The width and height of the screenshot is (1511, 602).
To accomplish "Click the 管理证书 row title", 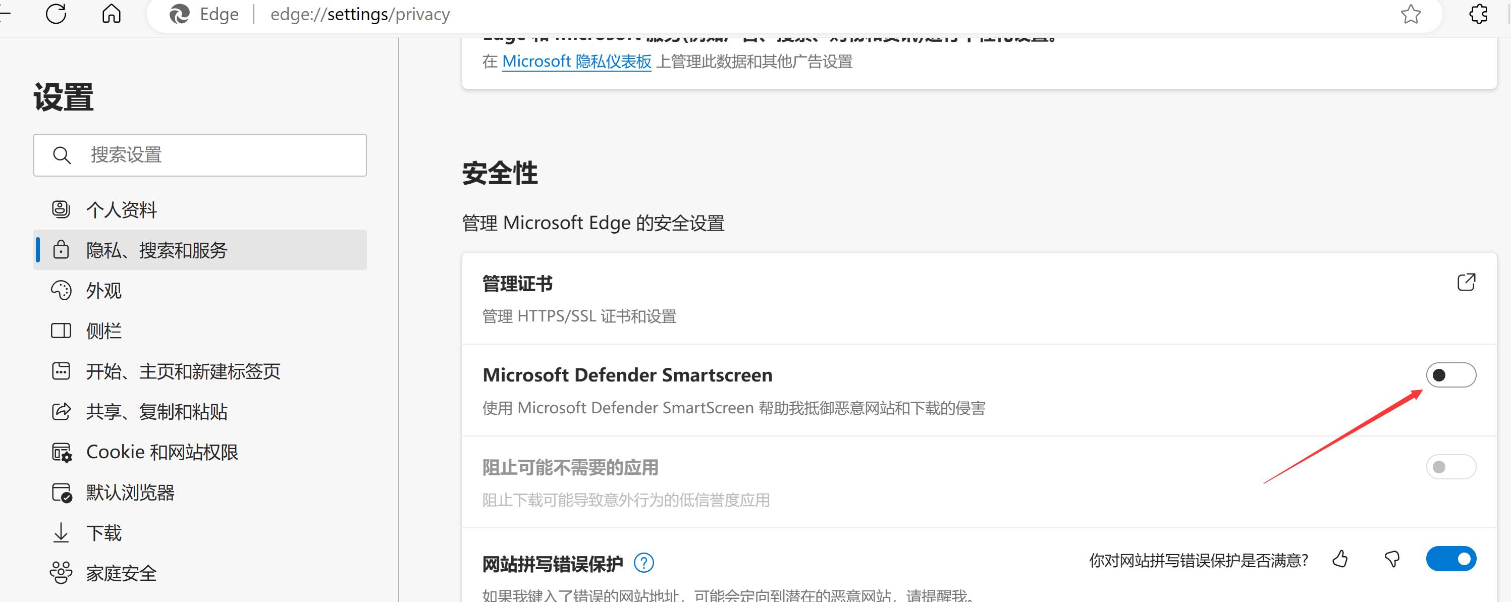I will pyautogui.click(x=517, y=284).
